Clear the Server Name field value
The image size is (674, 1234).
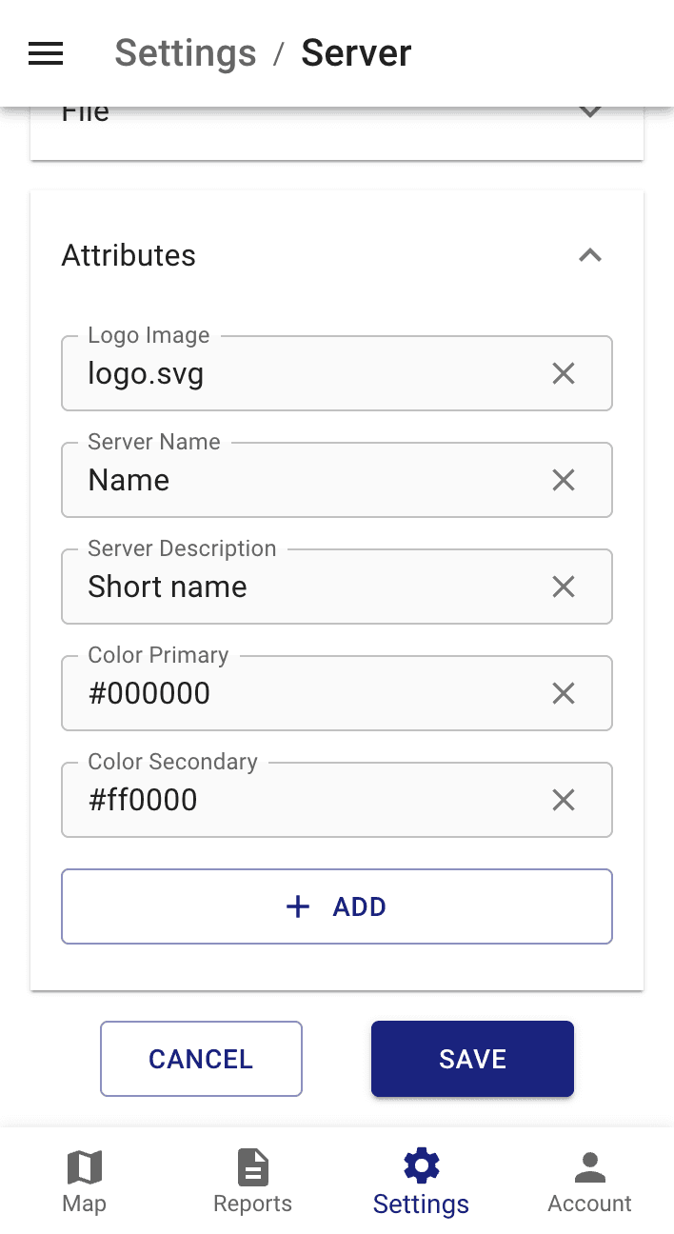click(563, 480)
